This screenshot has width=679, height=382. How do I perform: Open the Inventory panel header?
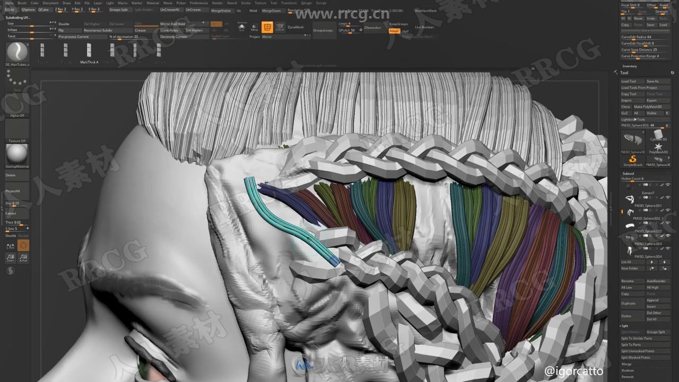(x=629, y=66)
